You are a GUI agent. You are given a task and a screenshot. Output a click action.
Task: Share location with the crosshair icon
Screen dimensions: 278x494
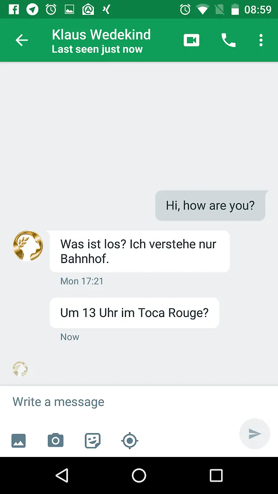(x=130, y=441)
